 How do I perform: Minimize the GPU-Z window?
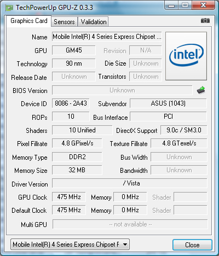coord(171,5)
